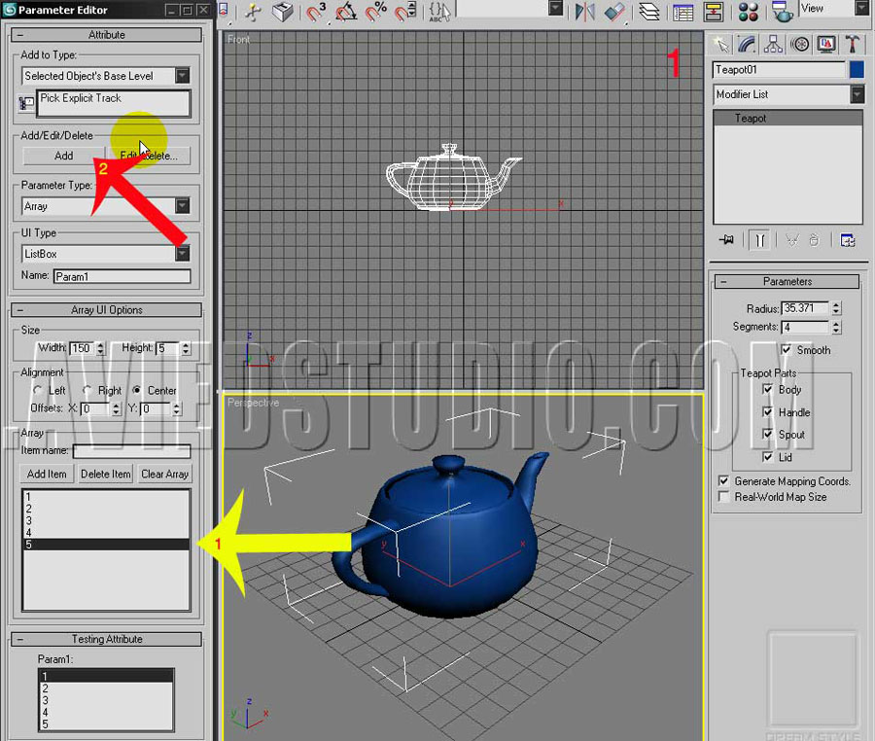
Task: Adjust the Radius spinner arrows
Action: coord(836,308)
